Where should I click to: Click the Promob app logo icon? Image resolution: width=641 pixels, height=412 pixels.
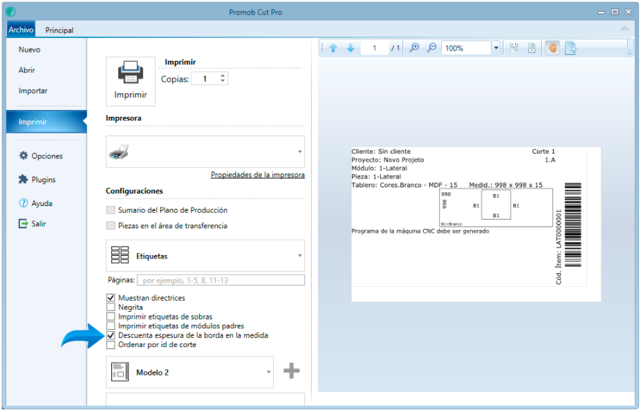click(11, 12)
